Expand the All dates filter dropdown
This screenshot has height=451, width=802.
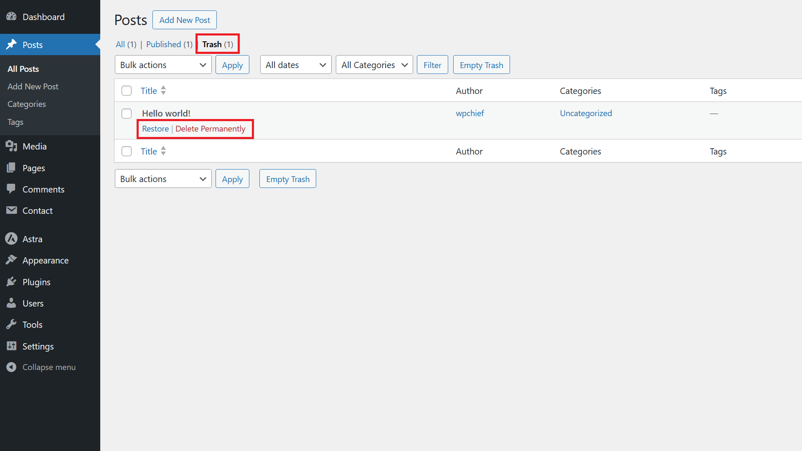[294, 64]
